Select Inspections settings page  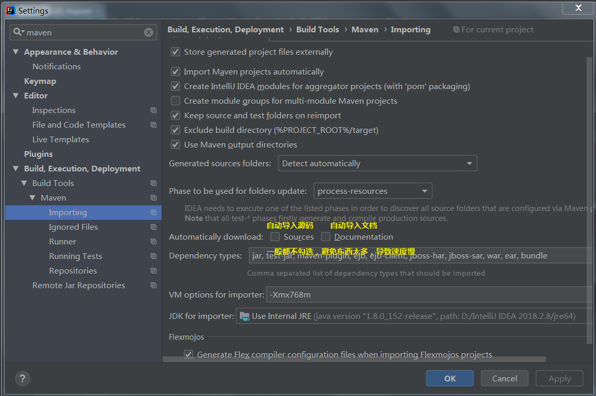pos(54,110)
